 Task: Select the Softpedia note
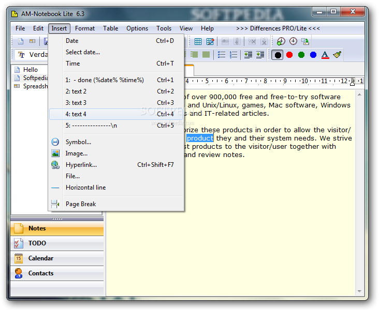click(x=31, y=78)
